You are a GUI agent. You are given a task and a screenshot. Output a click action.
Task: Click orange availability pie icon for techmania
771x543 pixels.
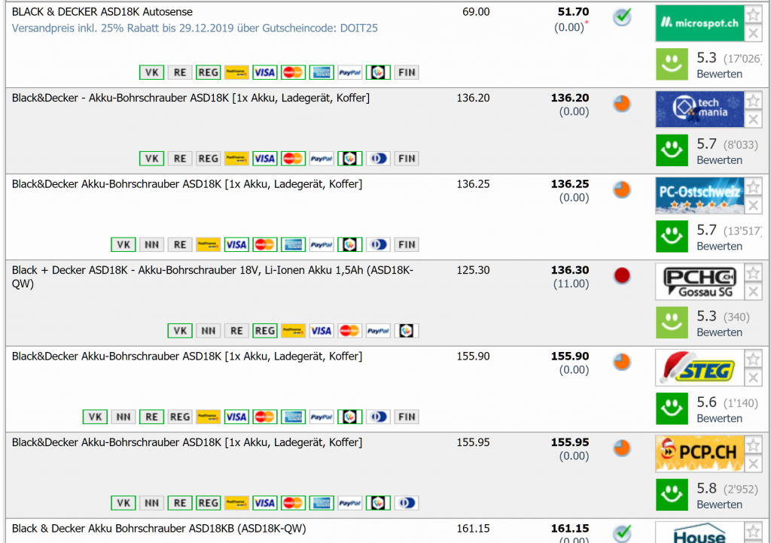click(622, 104)
